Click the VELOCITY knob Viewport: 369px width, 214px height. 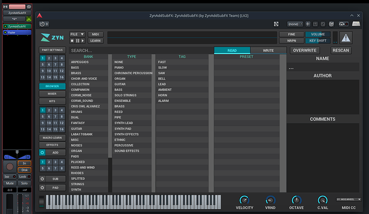[x=244, y=200]
